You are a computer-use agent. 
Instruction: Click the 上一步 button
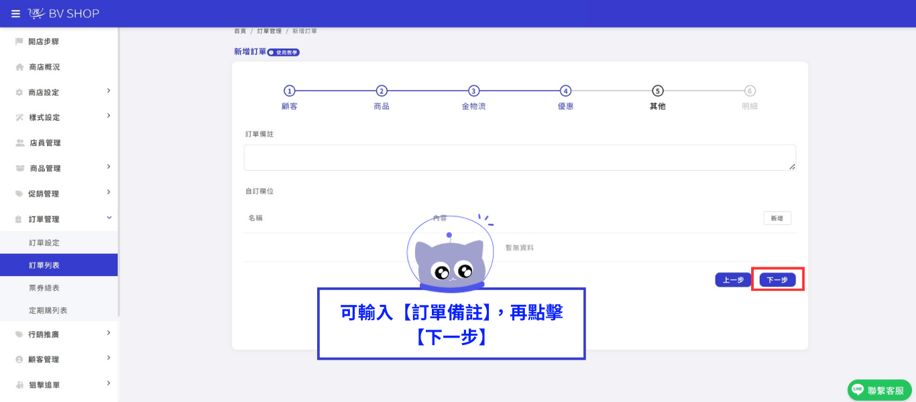pyautogui.click(x=733, y=280)
